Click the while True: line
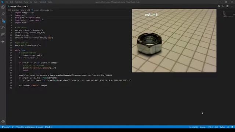 pyautogui.click(x=21, y=50)
